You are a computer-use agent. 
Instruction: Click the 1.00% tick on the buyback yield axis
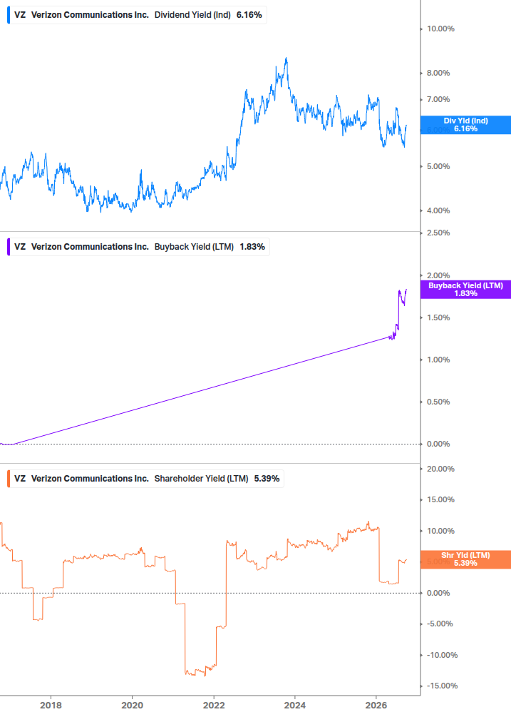[x=438, y=360]
